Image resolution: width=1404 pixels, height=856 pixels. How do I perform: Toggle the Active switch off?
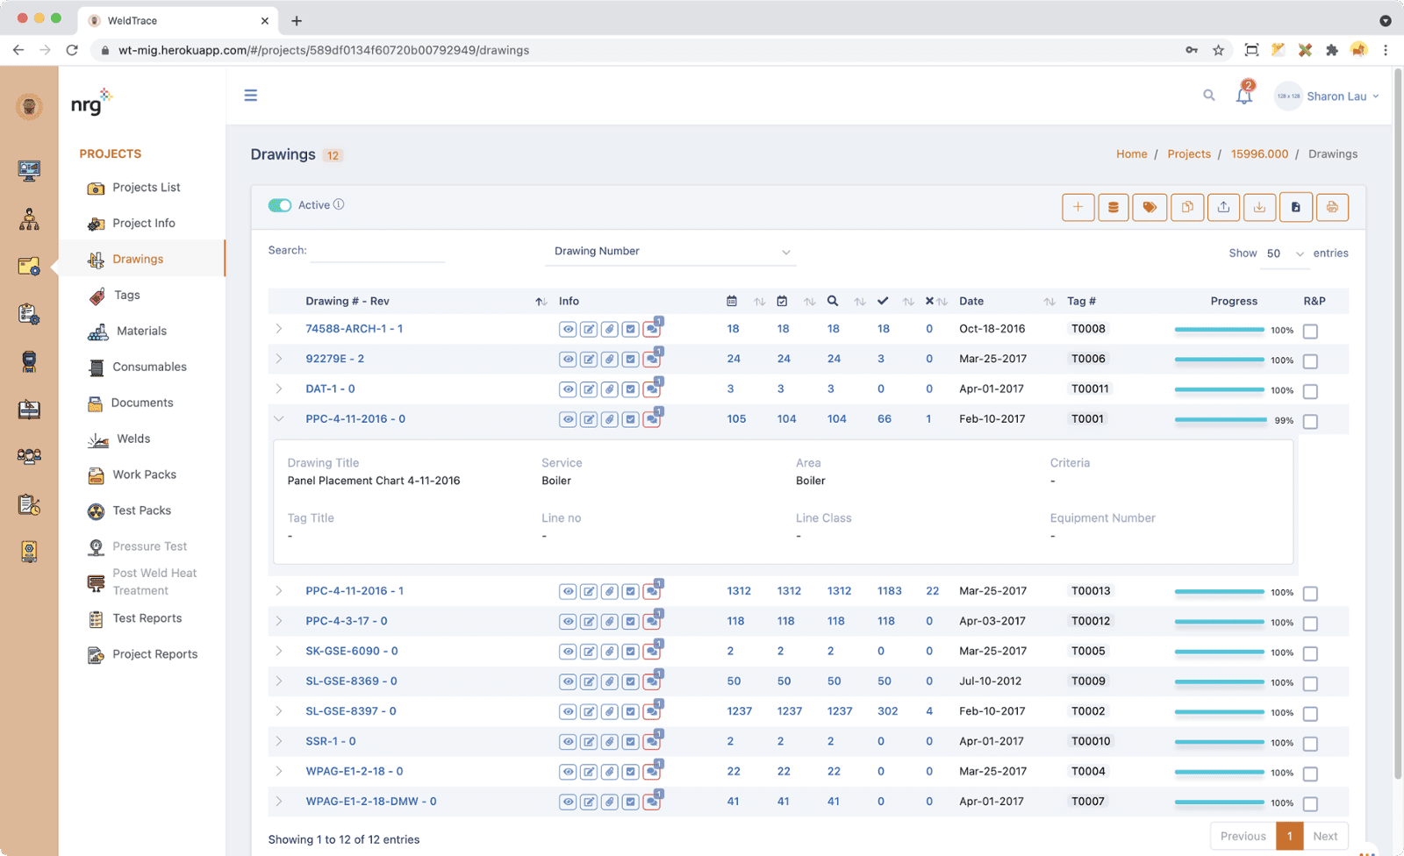pos(280,205)
